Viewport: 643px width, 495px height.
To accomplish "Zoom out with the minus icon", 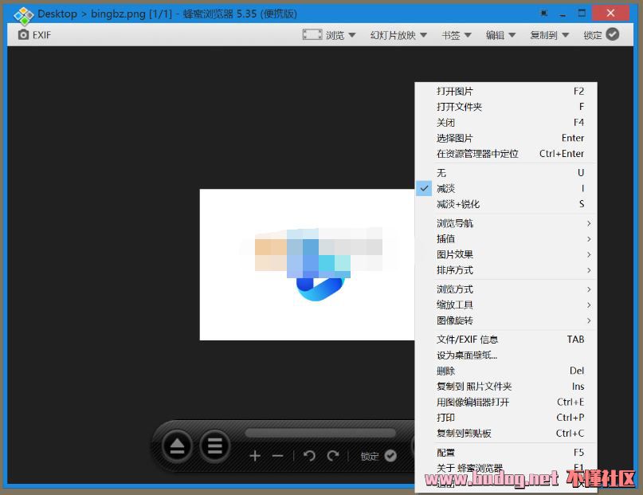I will pyautogui.click(x=277, y=456).
